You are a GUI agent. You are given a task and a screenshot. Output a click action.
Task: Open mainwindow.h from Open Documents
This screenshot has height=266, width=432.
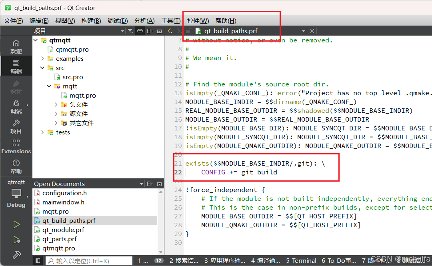[63, 202]
